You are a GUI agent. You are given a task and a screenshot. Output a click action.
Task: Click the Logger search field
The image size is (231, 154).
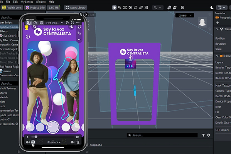(x=162, y=135)
